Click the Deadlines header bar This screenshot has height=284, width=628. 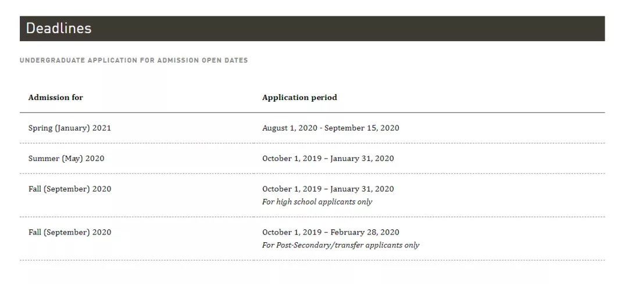(x=312, y=28)
